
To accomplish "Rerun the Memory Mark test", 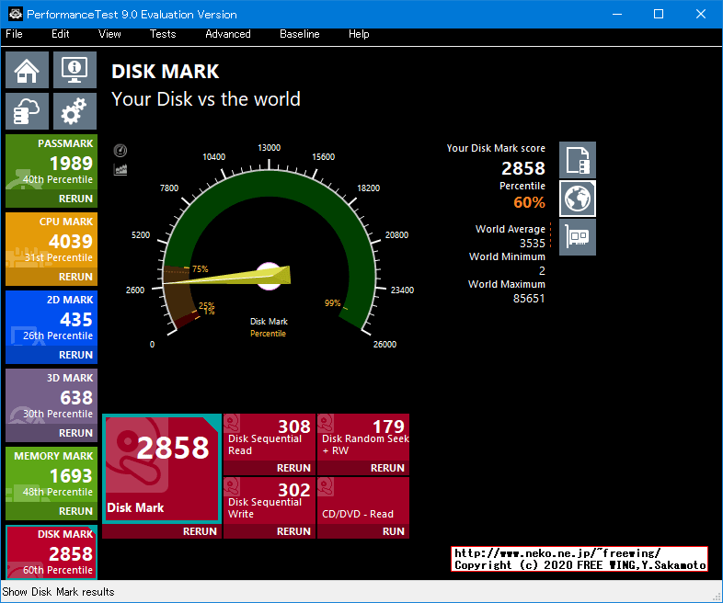I will click(75, 511).
